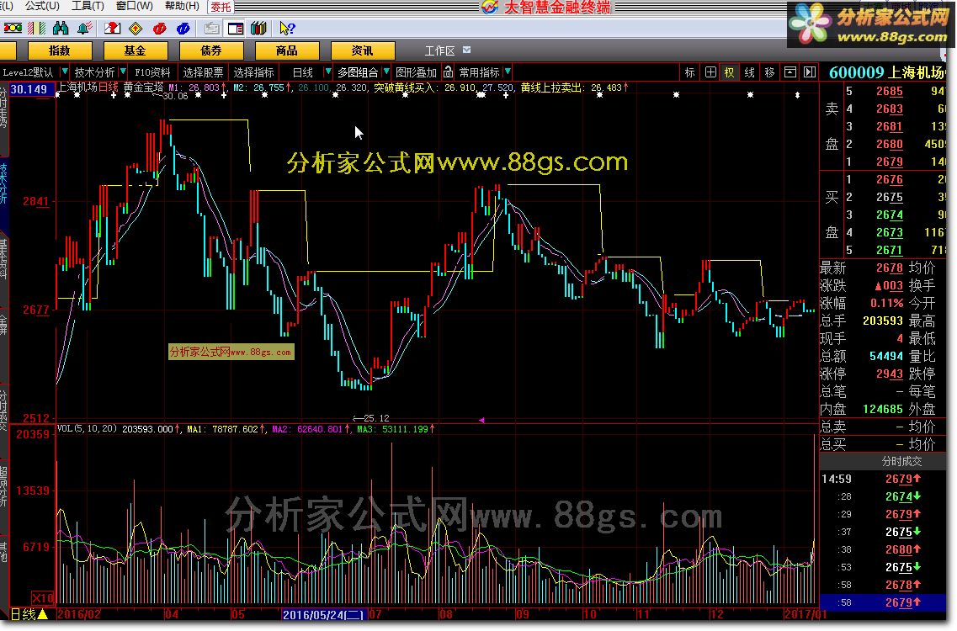Screen dimensions: 957x631
Task: Click the 常用指标 label
Action: pyautogui.click(x=479, y=72)
